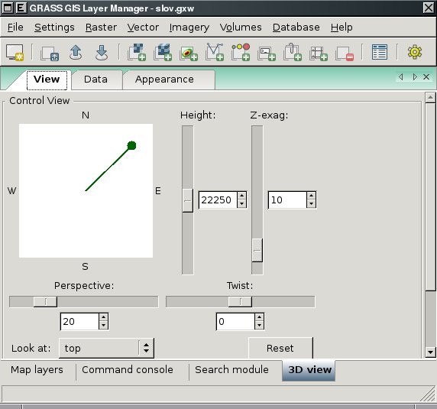Switch to the Map layers tab
Screen dimensions: 437x409
click(37, 370)
